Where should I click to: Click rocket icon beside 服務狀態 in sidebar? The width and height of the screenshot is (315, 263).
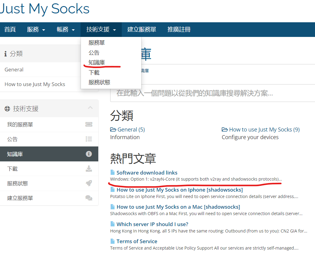pos(89,183)
